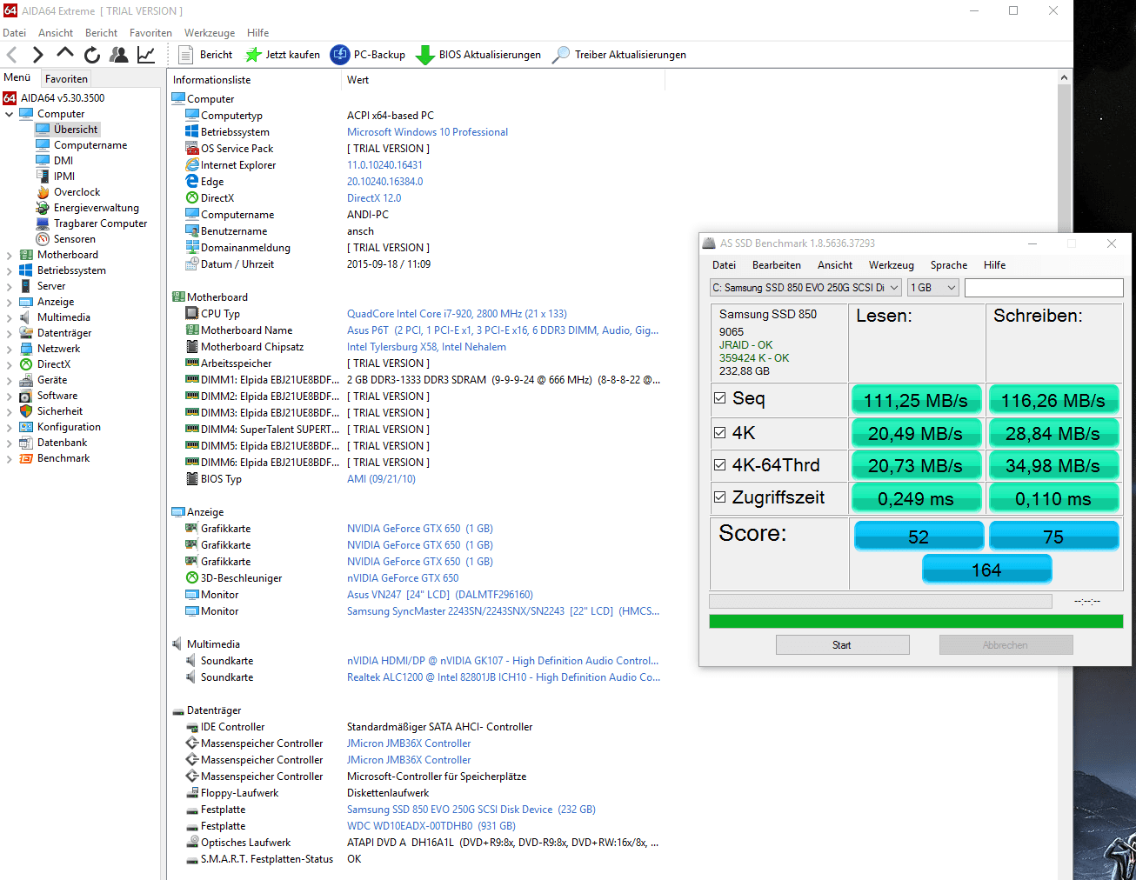Toggle the Seq test checkbox

pyautogui.click(x=719, y=398)
